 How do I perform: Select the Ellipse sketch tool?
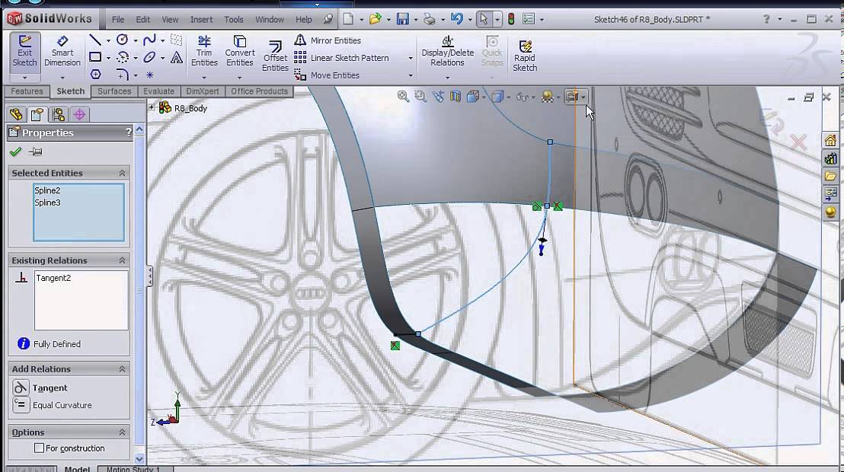coord(149,57)
